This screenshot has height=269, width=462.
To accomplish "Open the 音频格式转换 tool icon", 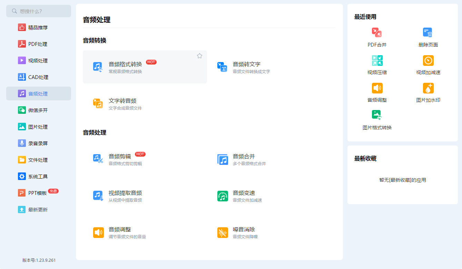I will 98,67.
